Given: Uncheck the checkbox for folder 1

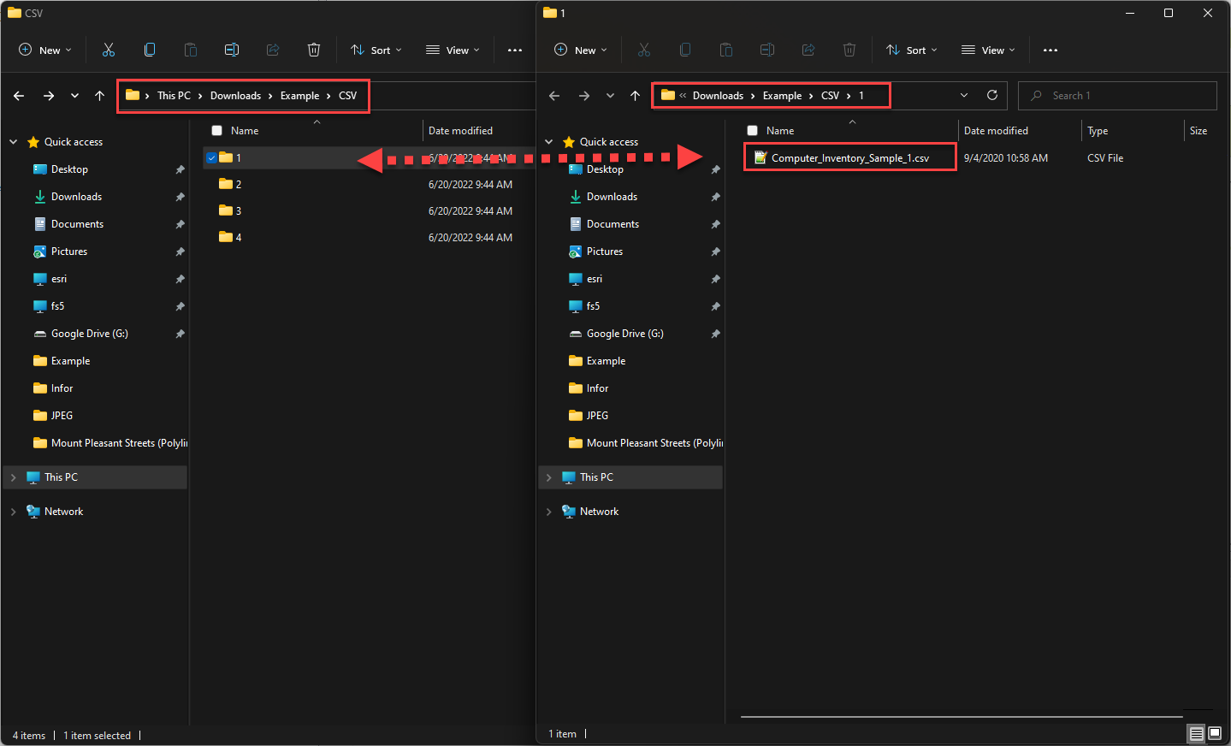Looking at the screenshot, I should point(211,157).
